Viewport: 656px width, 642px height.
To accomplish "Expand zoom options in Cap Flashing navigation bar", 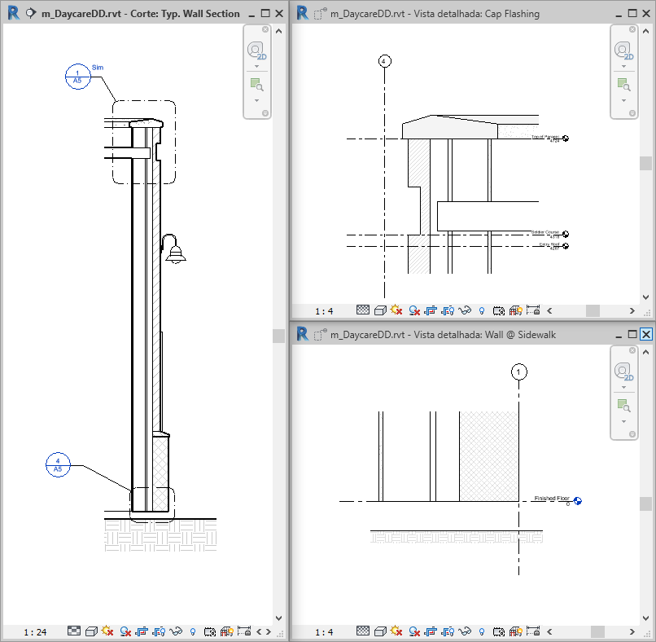I will pos(623,100).
